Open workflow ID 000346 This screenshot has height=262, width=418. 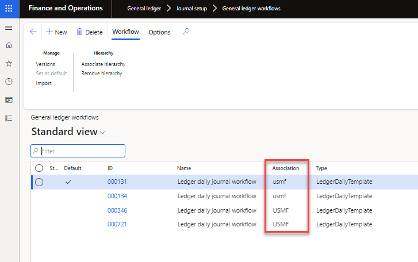click(x=117, y=210)
